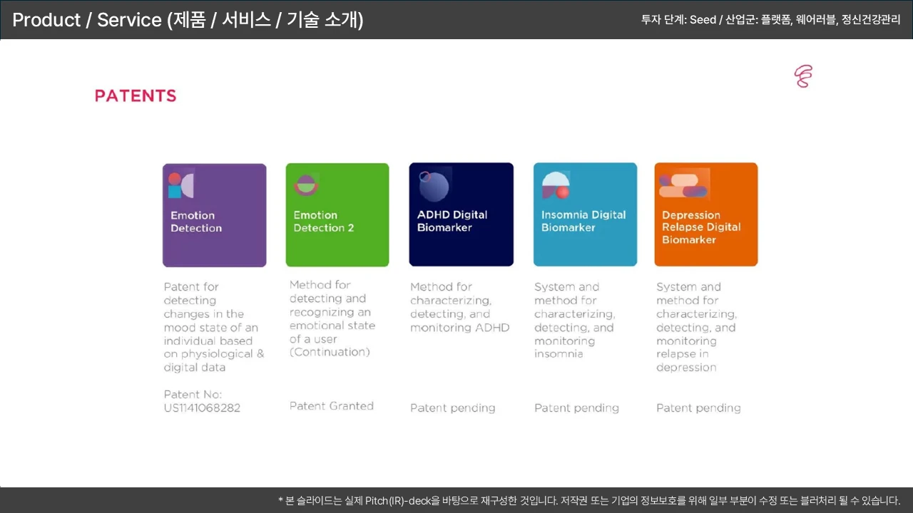Click the 'Method for characterizing, detecting, and monitoring ADHD' text
The height and width of the screenshot is (513, 913).
click(x=459, y=307)
